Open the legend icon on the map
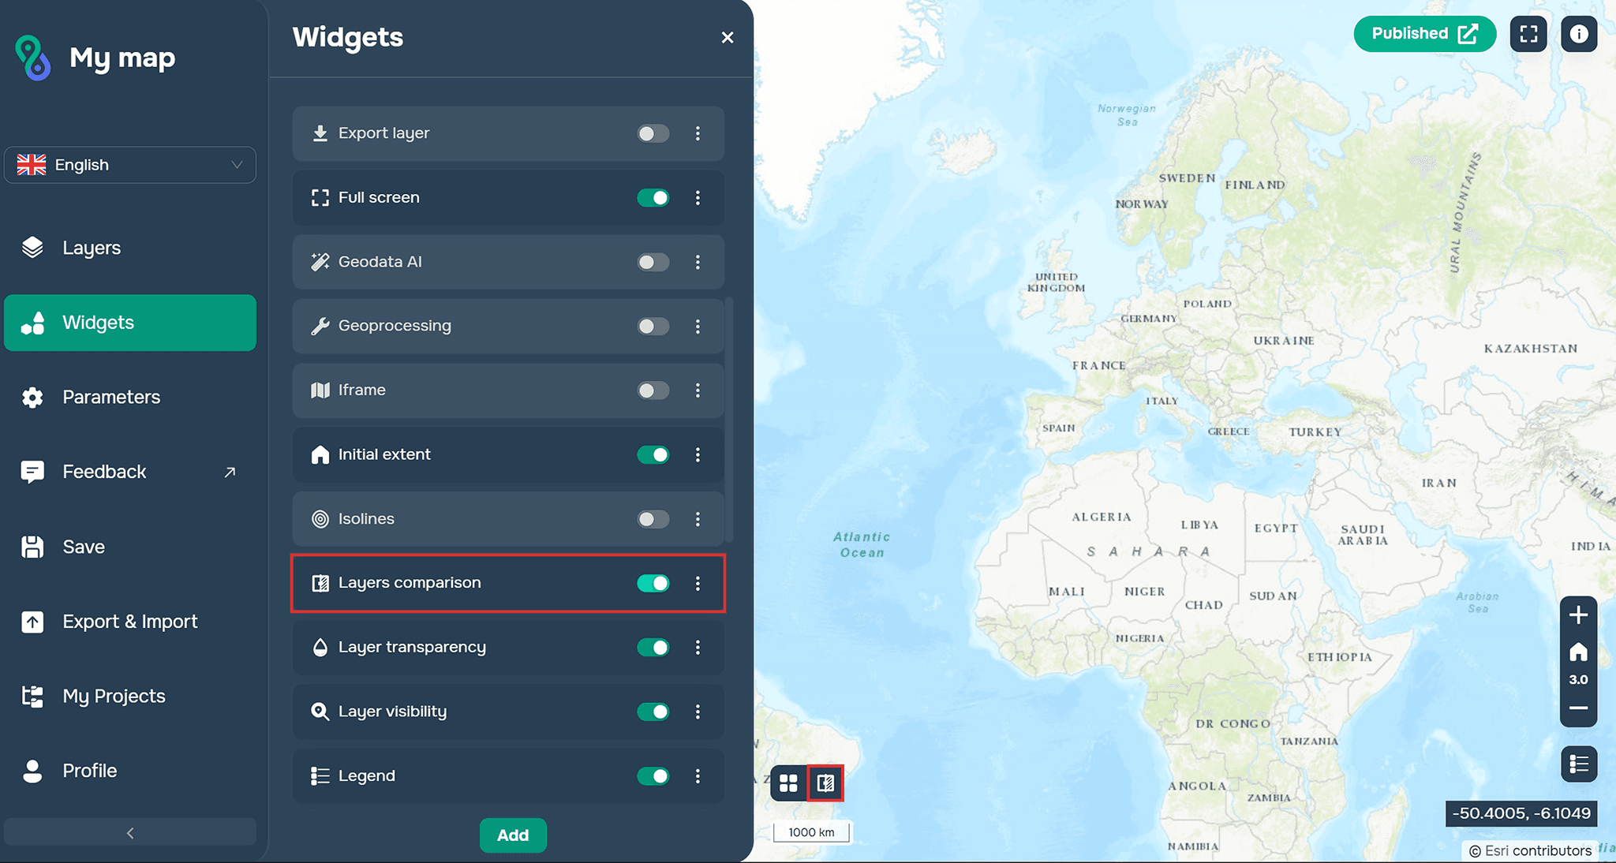 [x=1579, y=764]
